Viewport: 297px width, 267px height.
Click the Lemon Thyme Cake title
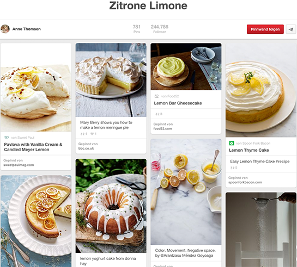pos(249,150)
